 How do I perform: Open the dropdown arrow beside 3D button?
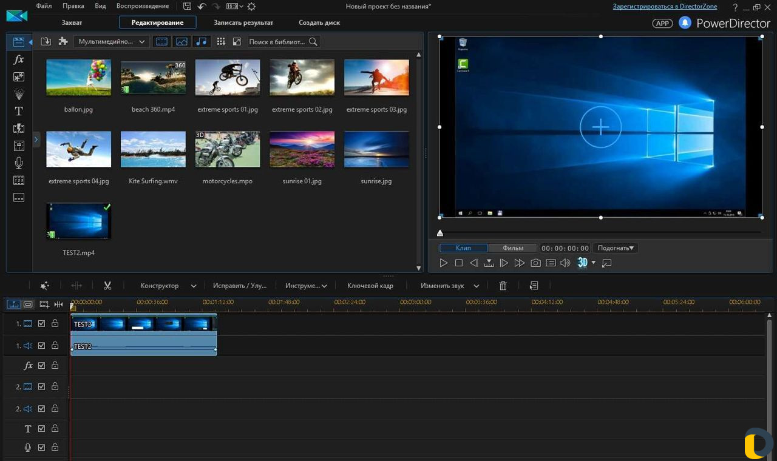594,263
